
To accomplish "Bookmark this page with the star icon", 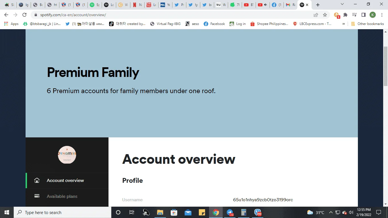I will pyautogui.click(x=325, y=15).
